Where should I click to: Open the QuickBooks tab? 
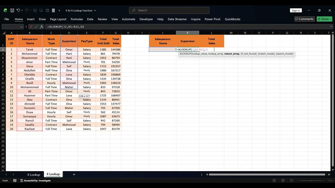point(232,19)
